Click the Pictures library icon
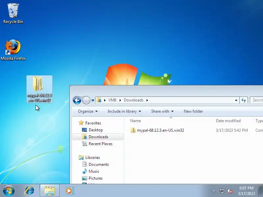 click(x=84, y=178)
